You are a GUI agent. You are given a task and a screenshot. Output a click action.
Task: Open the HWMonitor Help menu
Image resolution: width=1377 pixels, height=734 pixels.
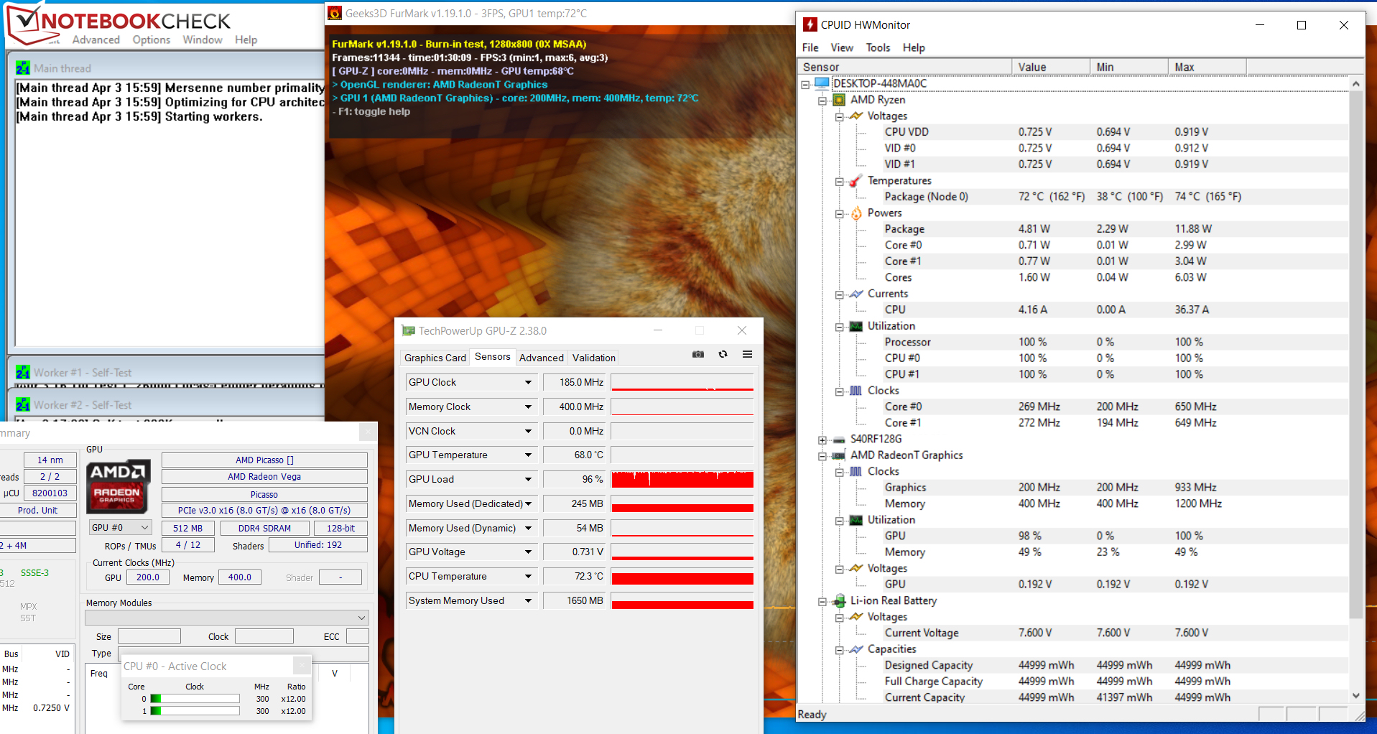[x=914, y=48]
